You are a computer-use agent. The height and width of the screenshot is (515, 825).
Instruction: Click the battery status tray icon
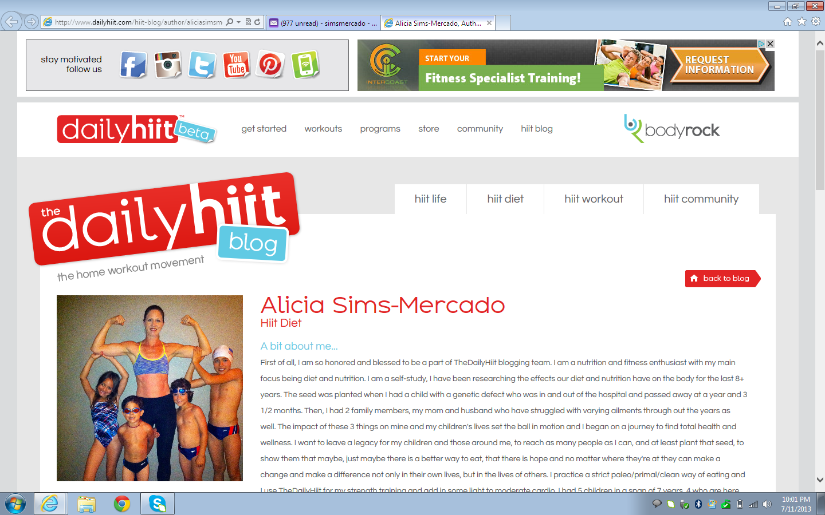(740, 504)
